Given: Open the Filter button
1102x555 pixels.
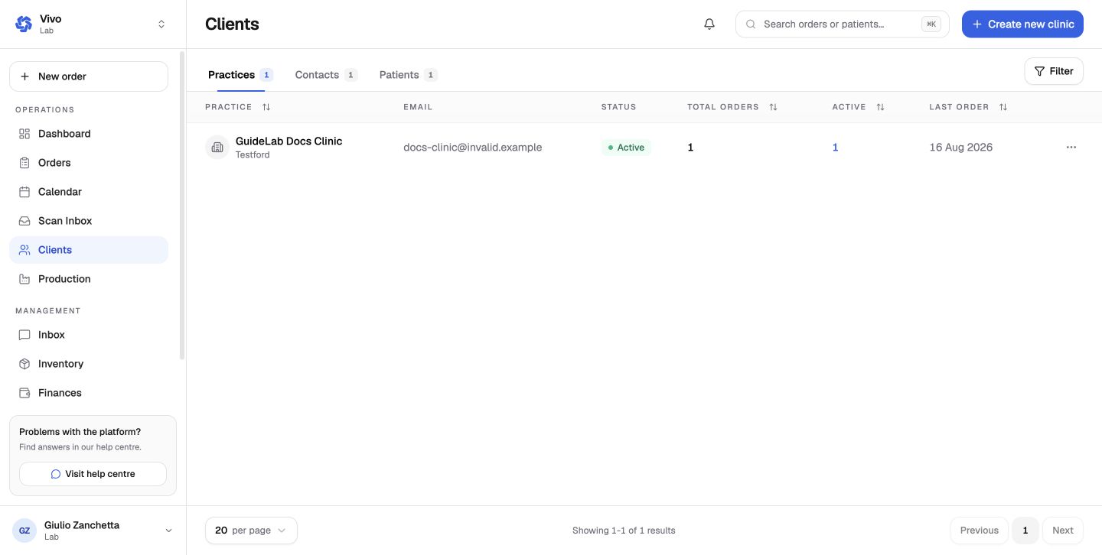Looking at the screenshot, I should tap(1054, 71).
